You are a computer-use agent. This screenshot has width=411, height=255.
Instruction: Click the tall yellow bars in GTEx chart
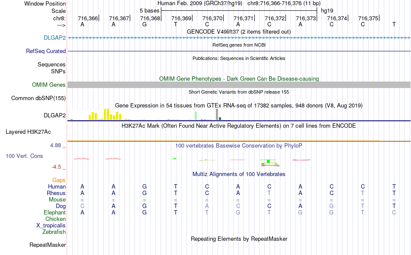pos(106,114)
